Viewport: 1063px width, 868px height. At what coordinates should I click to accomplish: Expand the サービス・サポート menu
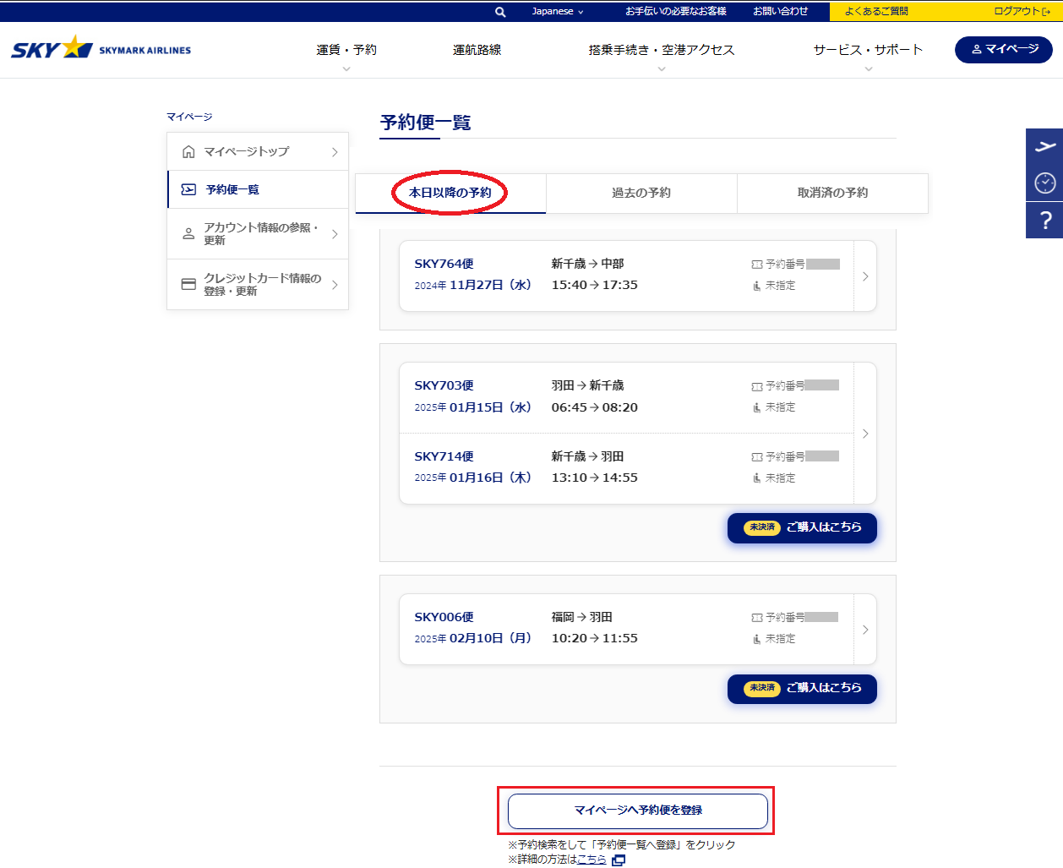pyautogui.click(x=868, y=51)
